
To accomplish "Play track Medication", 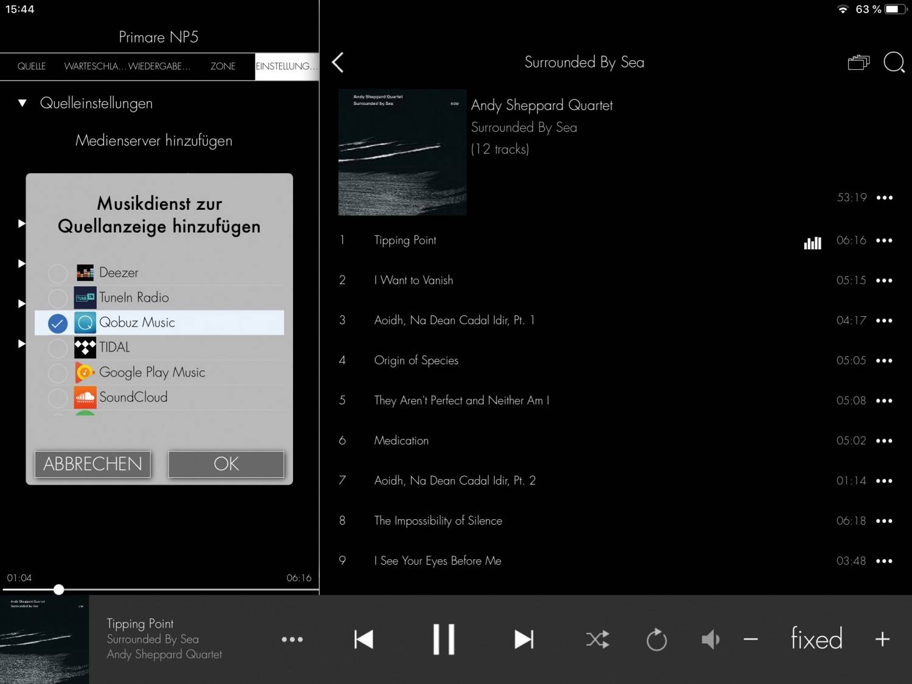I will (401, 441).
